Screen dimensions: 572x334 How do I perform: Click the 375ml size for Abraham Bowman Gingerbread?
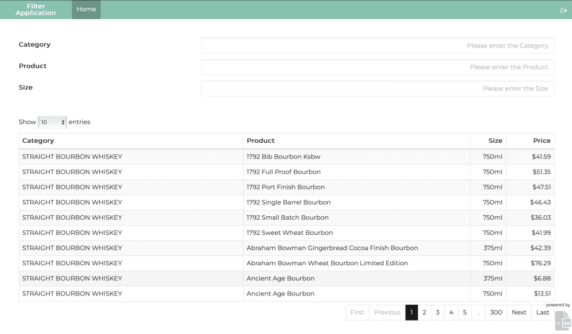pyautogui.click(x=488, y=248)
